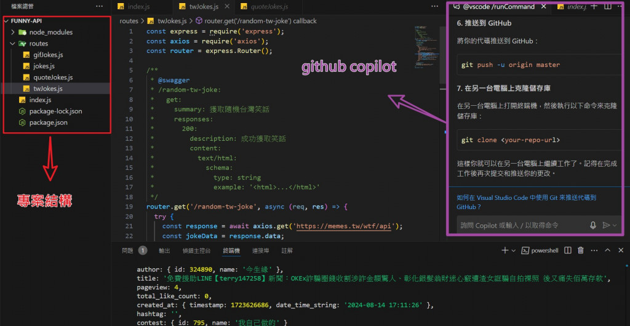Click the problems count badge showing 1
Screen dimensions: 630x326
point(143,250)
